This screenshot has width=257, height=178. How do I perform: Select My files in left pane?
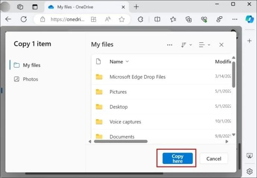point(27,65)
